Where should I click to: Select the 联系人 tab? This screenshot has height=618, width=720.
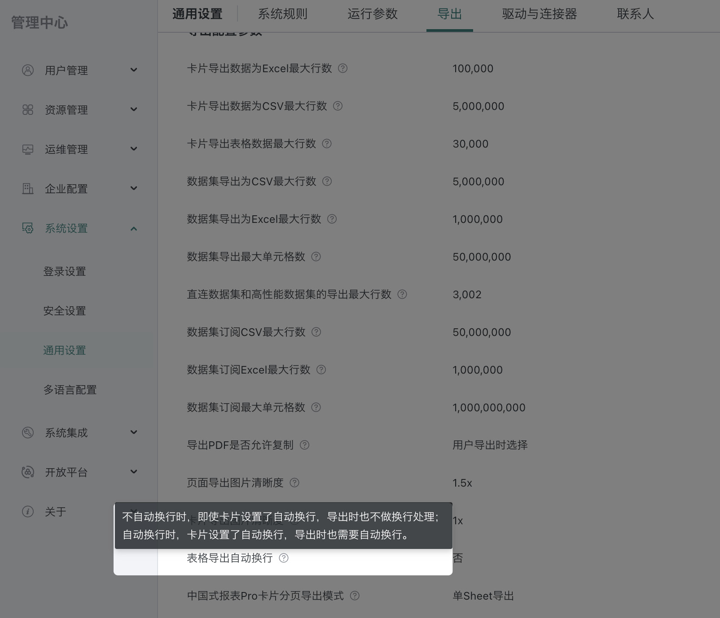(x=635, y=14)
